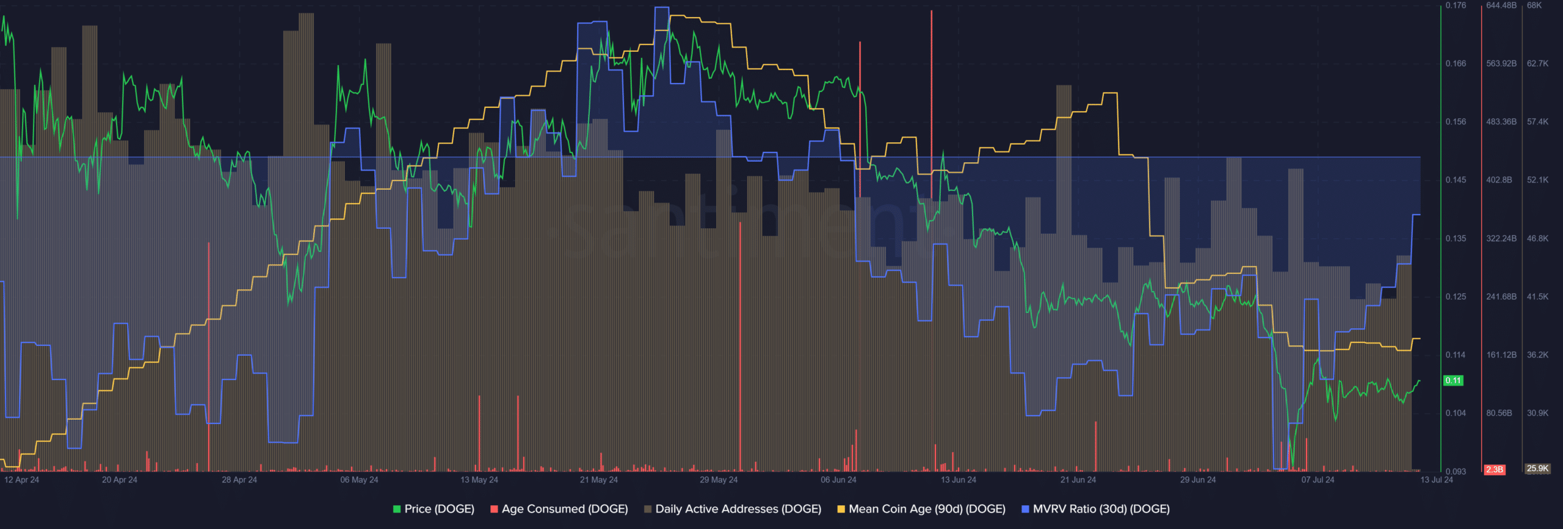1563x529 pixels.
Task: Click the 0.166 price axis value
Action: pyautogui.click(x=1456, y=63)
